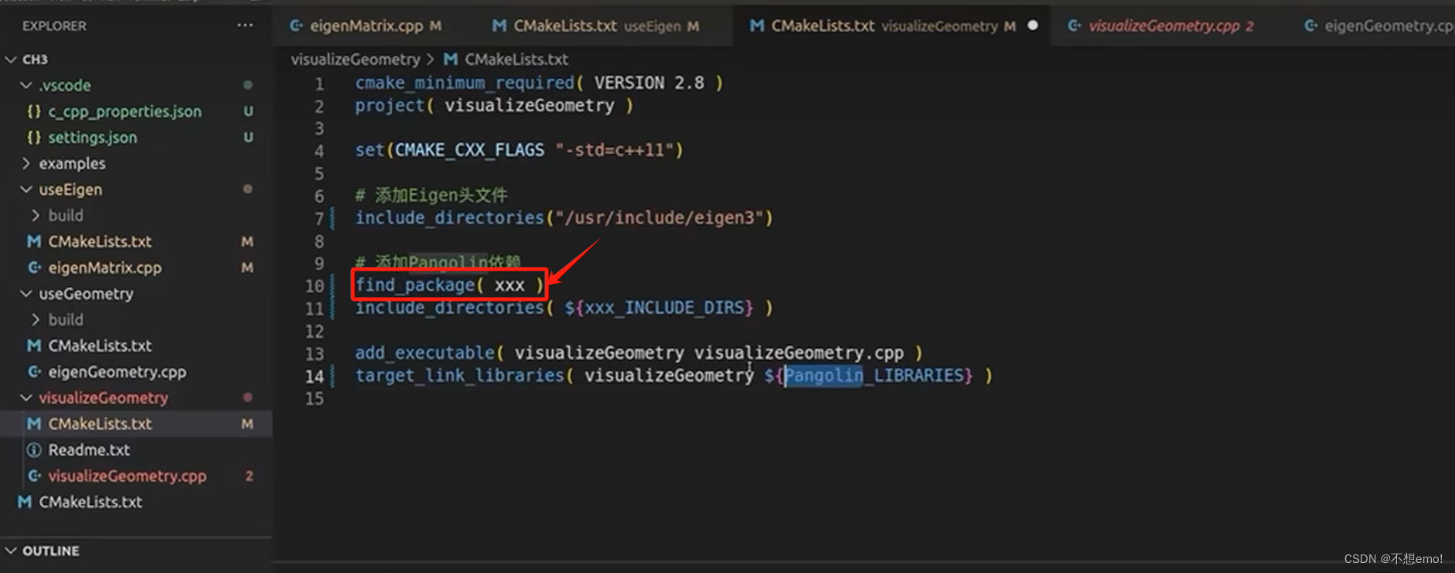Viewport: 1455px width, 573px height.
Task: Expand the examples folder
Action: tap(26, 163)
